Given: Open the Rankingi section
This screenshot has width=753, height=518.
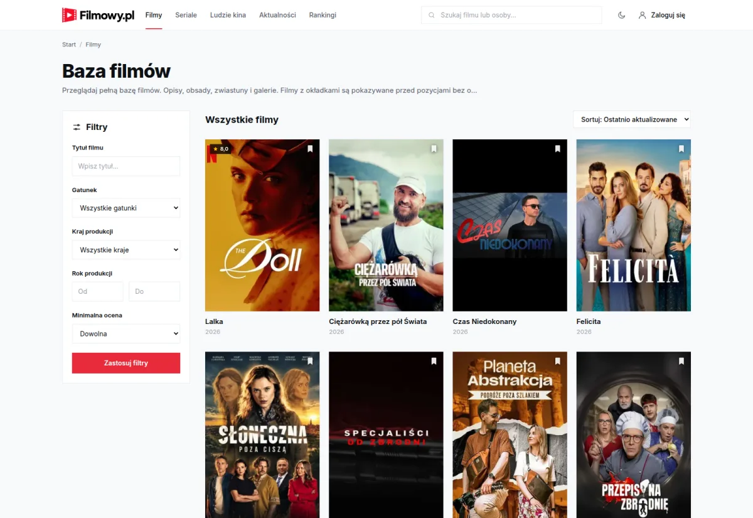Looking at the screenshot, I should point(323,15).
